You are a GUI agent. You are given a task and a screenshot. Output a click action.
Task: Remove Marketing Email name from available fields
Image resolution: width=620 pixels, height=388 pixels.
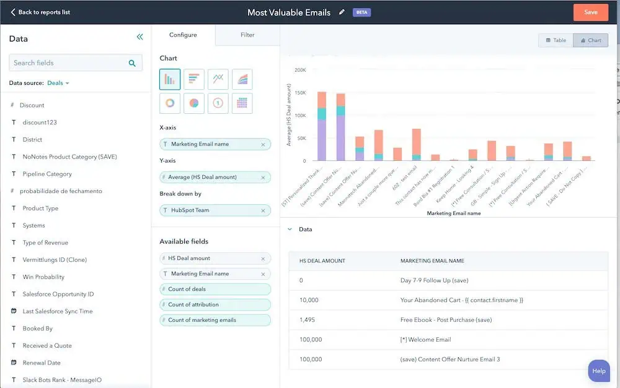coord(263,274)
